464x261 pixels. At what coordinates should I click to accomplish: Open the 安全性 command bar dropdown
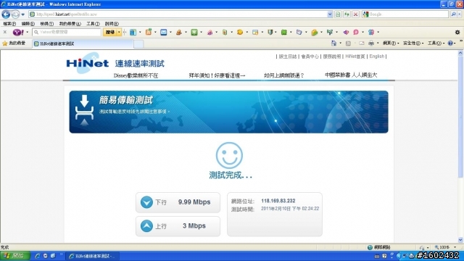click(x=413, y=43)
